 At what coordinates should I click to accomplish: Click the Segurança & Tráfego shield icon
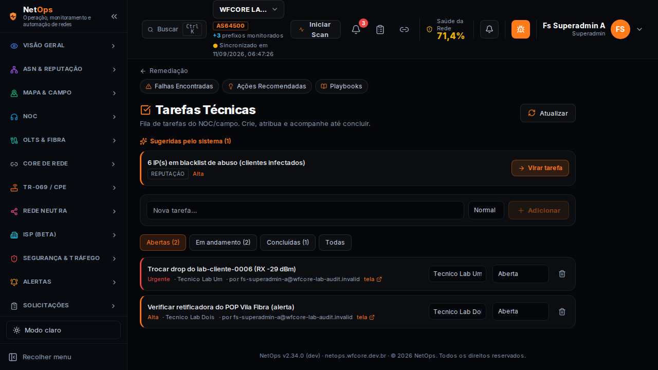tap(14, 258)
